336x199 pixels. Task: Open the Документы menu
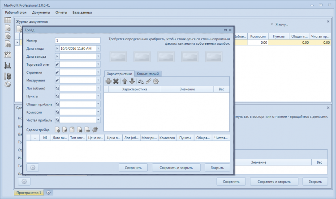tap(41, 13)
